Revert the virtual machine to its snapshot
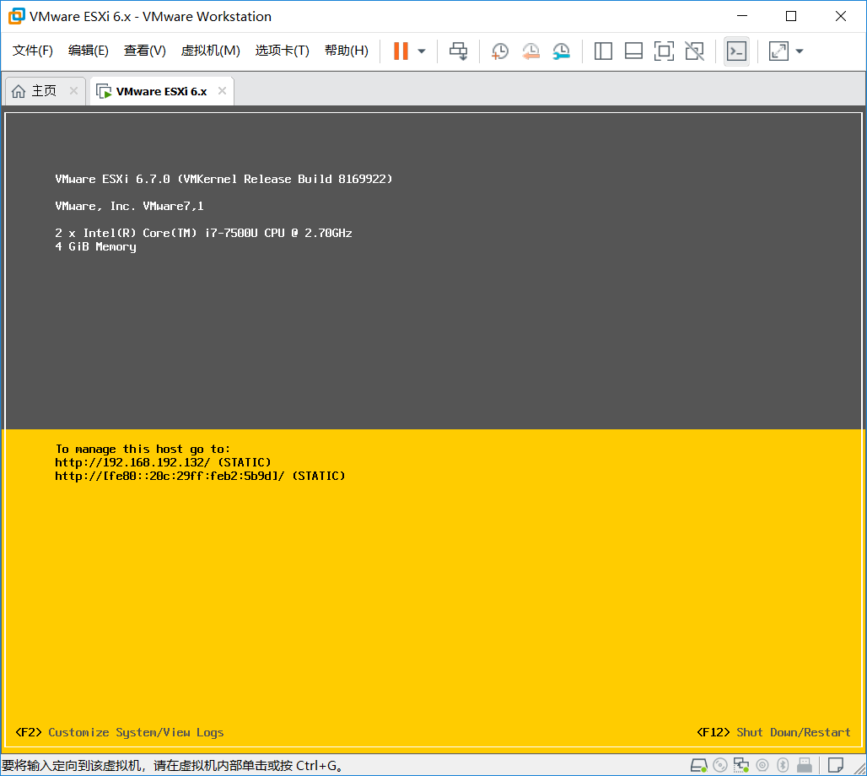The image size is (867, 776). (x=530, y=51)
